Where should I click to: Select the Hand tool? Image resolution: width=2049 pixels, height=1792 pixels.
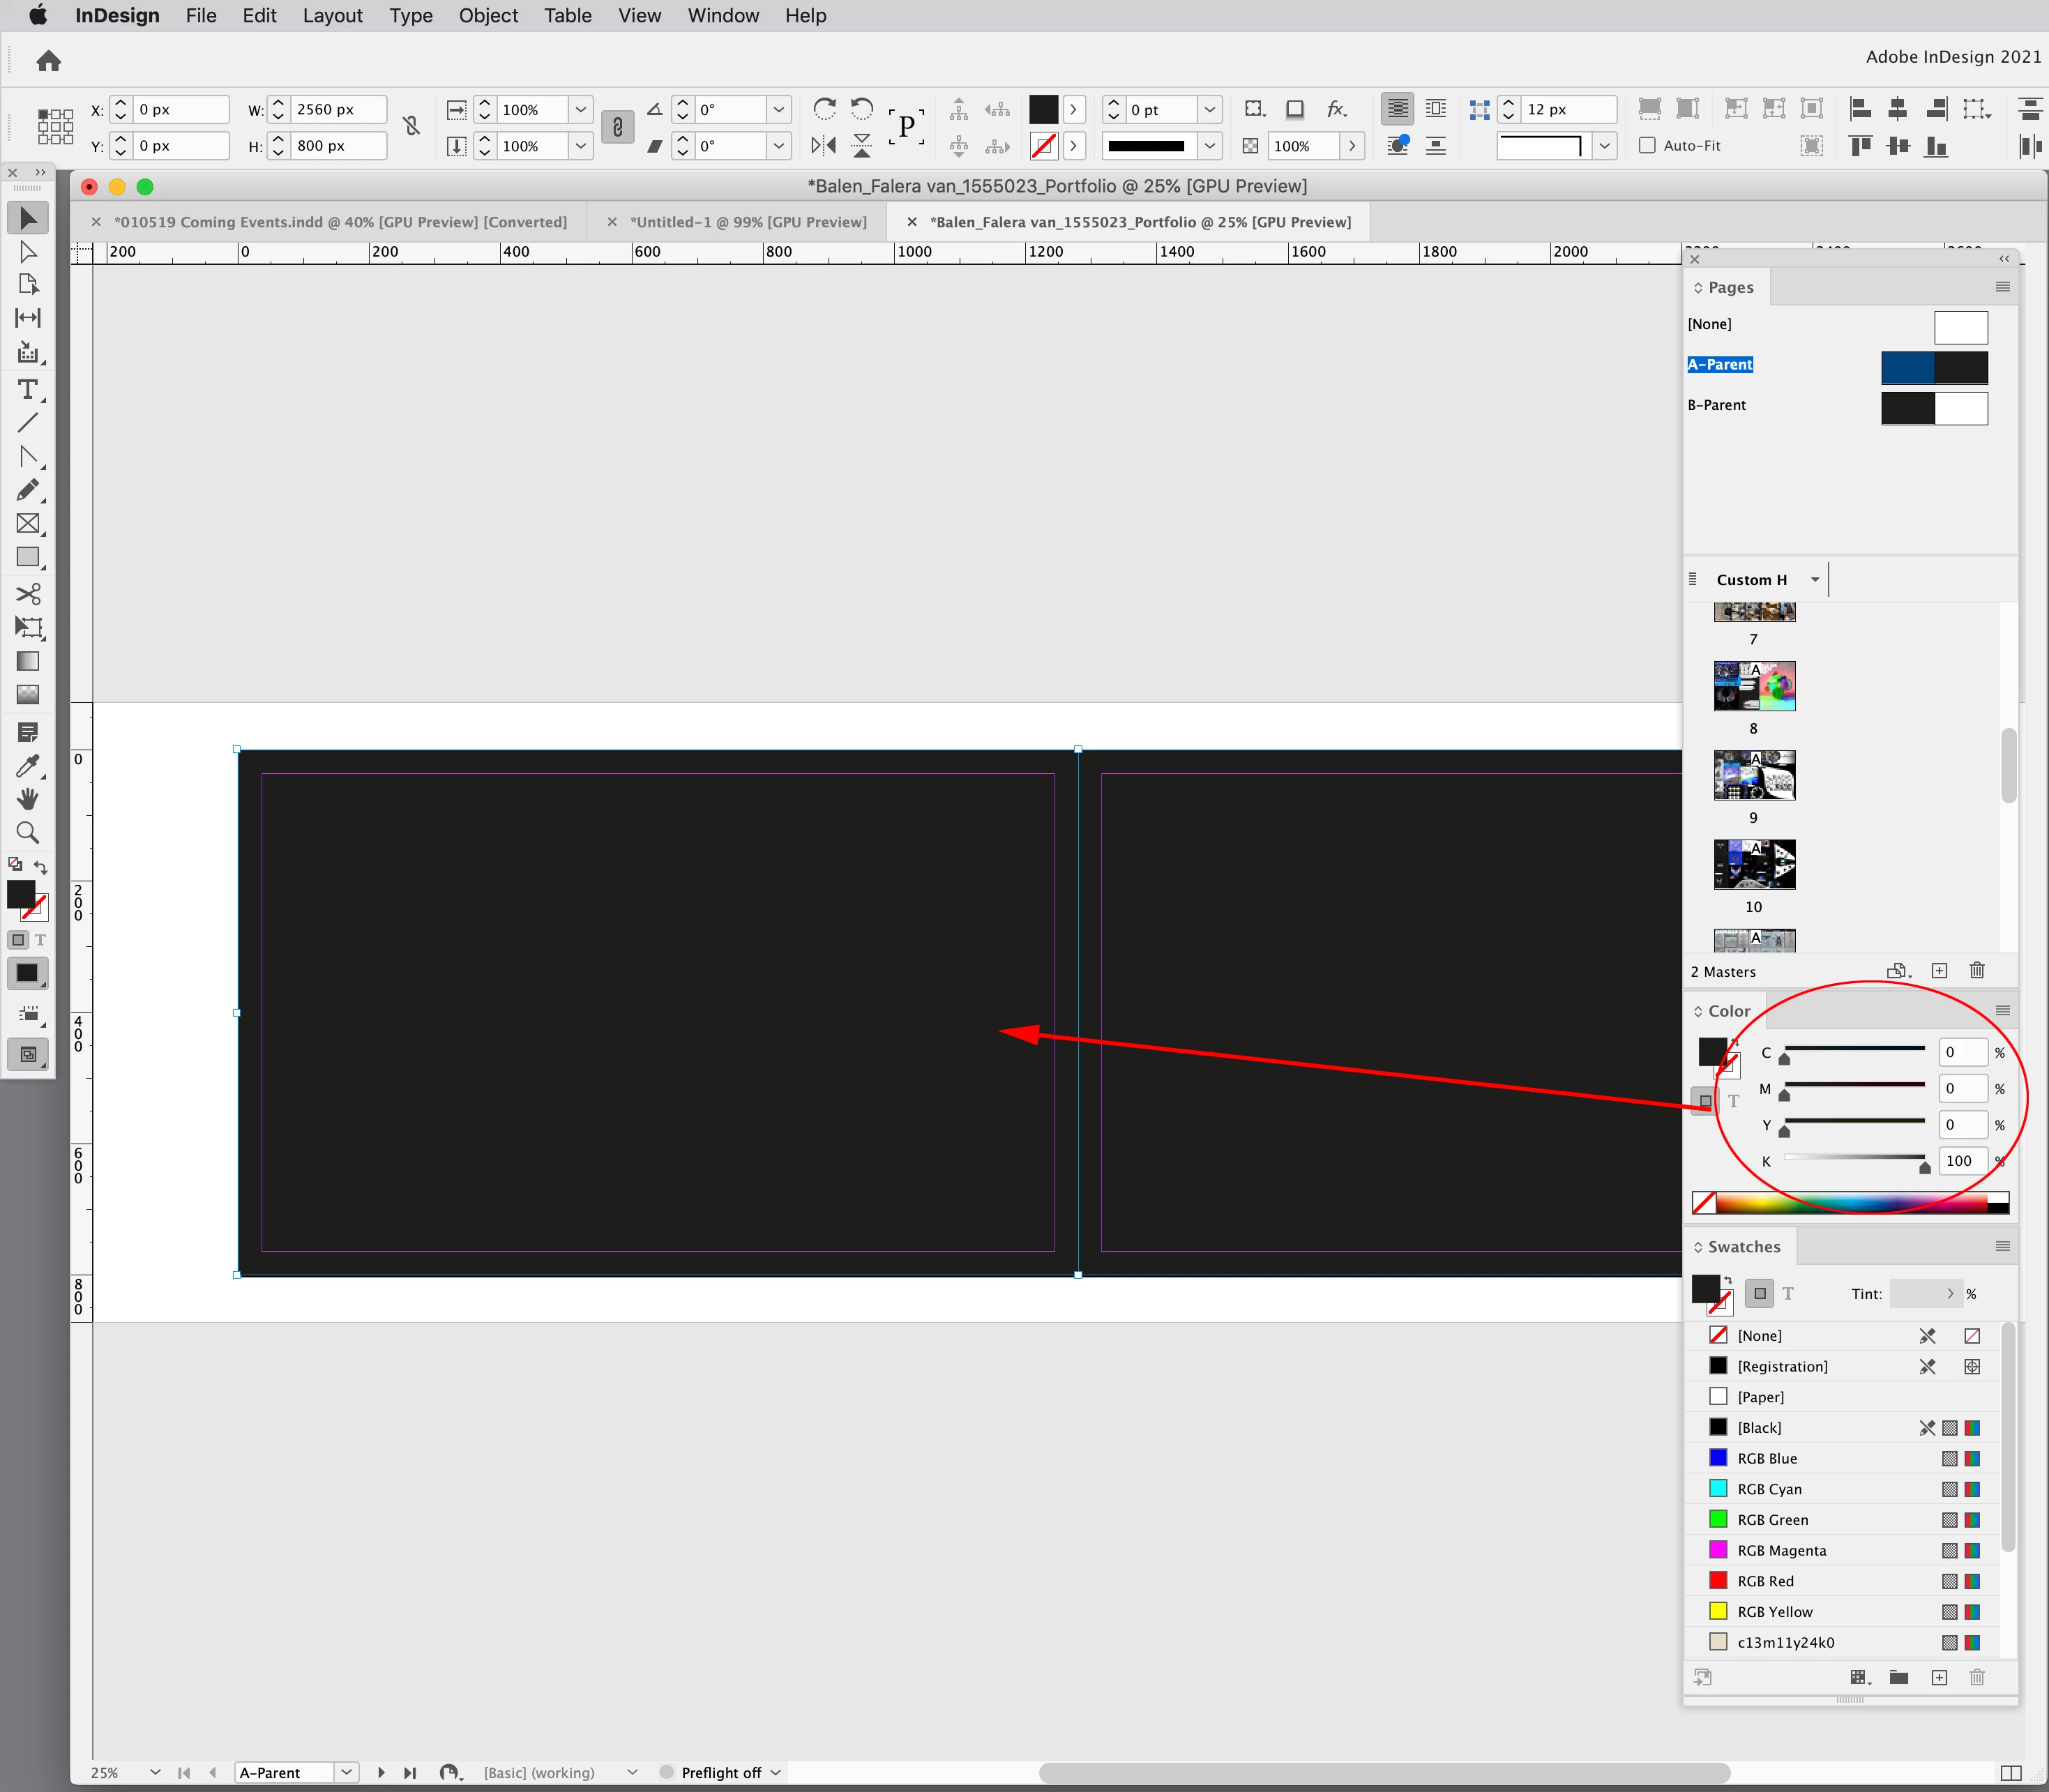[x=27, y=799]
